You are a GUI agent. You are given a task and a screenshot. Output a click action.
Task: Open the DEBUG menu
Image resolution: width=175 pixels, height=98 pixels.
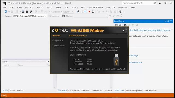coord(49,7)
